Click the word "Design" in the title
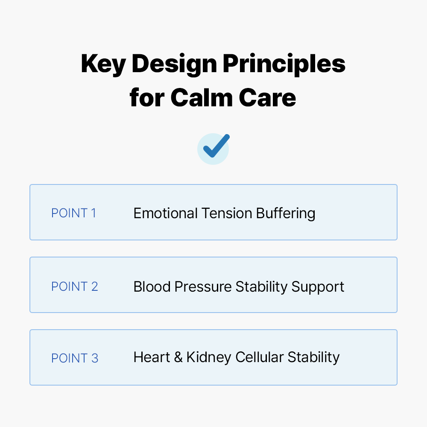This screenshot has height=427, width=427. (x=174, y=64)
